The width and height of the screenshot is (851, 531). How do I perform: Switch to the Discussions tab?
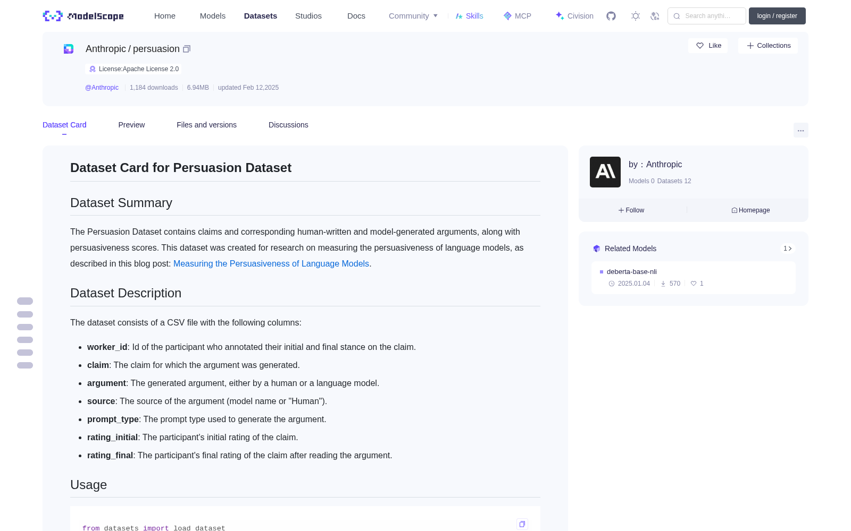point(288,125)
